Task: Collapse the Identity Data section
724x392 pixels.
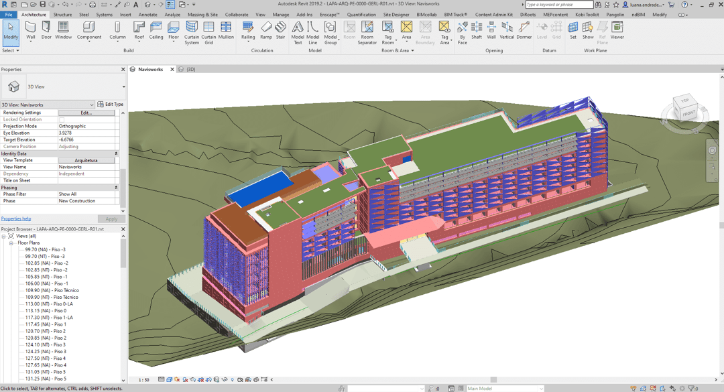Action: [116, 153]
